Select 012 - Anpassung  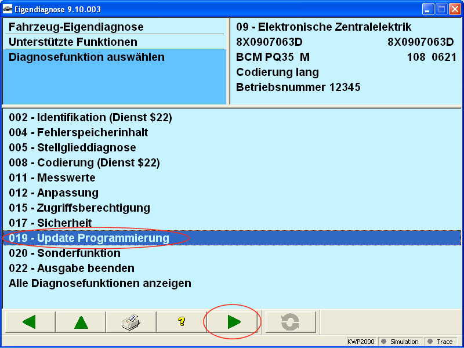53,193
